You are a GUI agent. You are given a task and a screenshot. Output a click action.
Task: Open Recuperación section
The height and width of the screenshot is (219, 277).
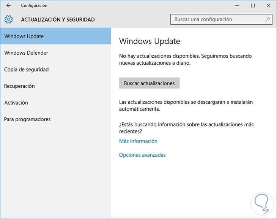(x=55, y=86)
